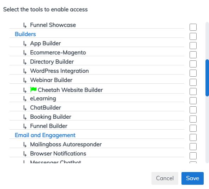The image size is (209, 189).
Task: Click the green flag icon beside Cheetah Website Builder
Action: [34, 89]
